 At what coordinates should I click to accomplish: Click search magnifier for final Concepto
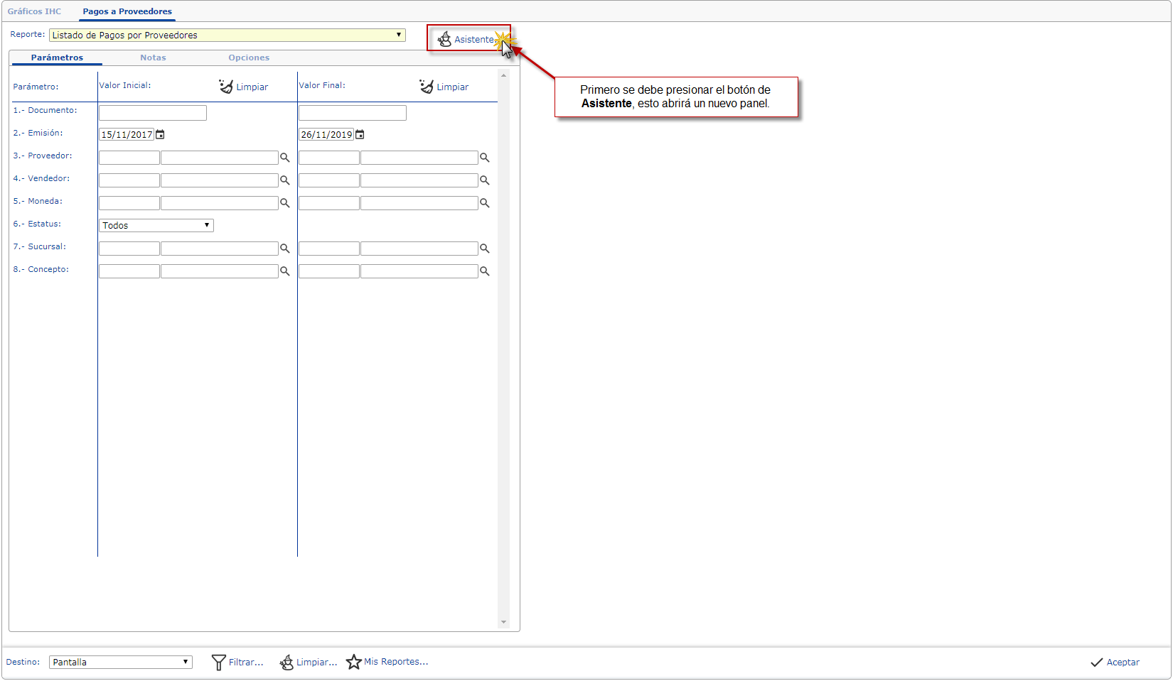pyautogui.click(x=484, y=271)
